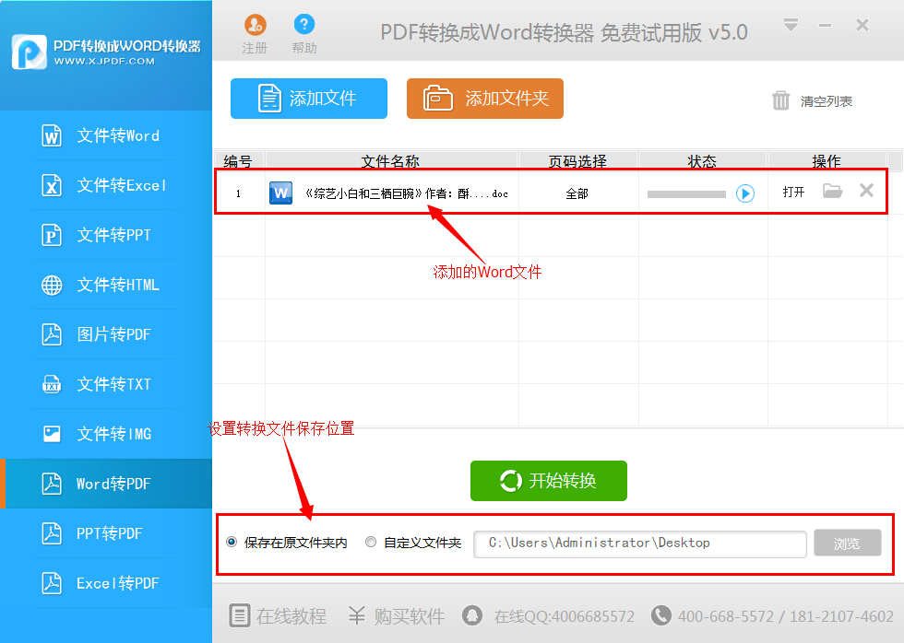The width and height of the screenshot is (904, 643).
Task: Click the 在线QQ:4006685572 contact text
Action: (x=564, y=616)
